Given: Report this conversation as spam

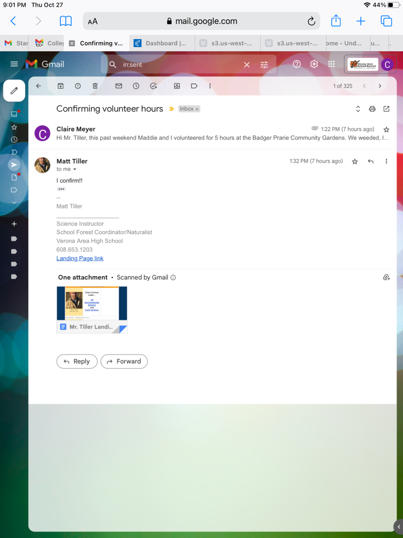Looking at the screenshot, I should [x=78, y=86].
